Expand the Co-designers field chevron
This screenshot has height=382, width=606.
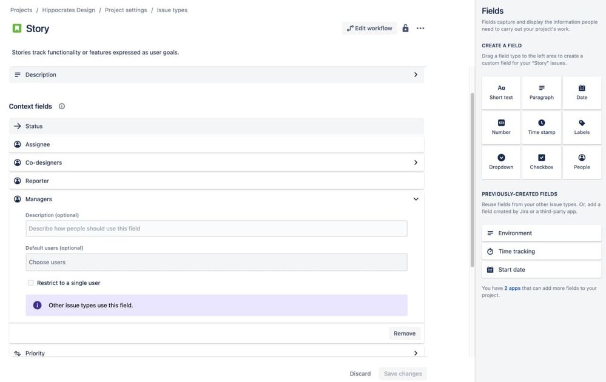(x=416, y=163)
